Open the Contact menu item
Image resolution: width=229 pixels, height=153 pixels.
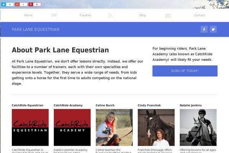click(200, 15)
